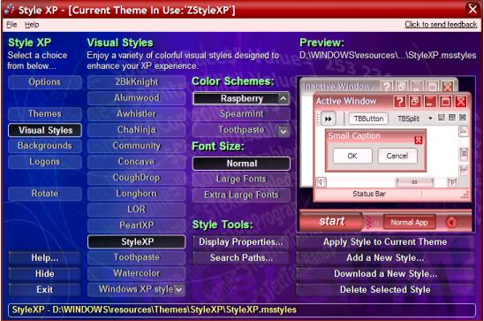Click Delete Selected Style
484x321 pixels.
385,289
